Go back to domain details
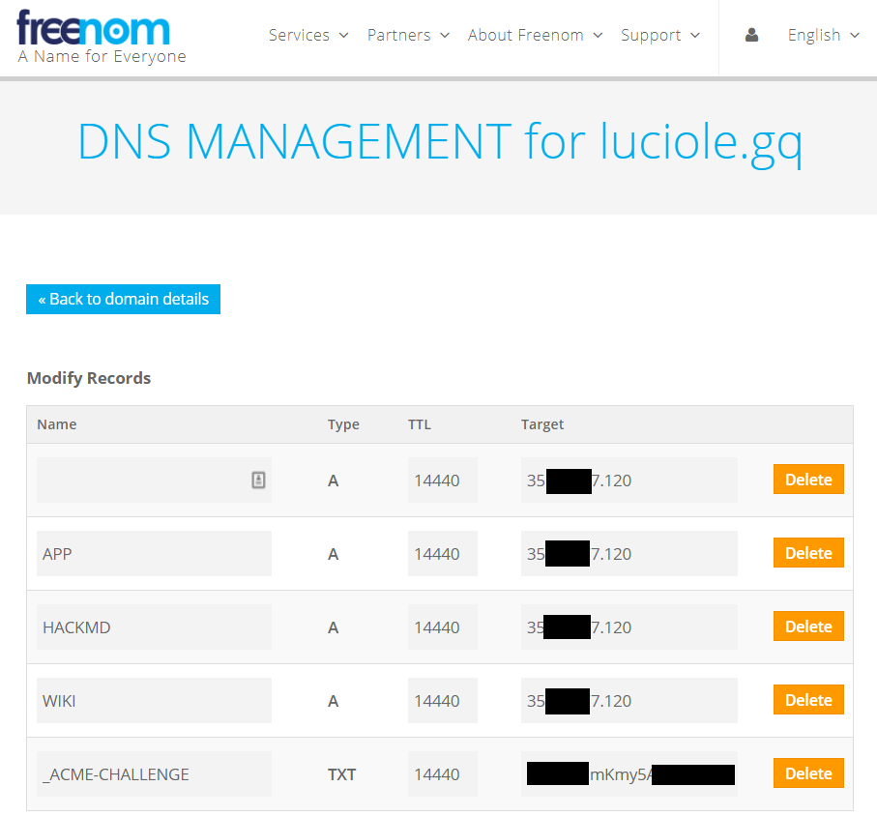877x816 pixels. (123, 299)
